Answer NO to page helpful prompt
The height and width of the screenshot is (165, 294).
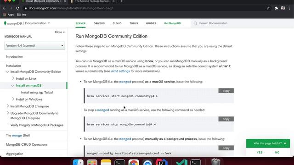click(x=277, y=153)
